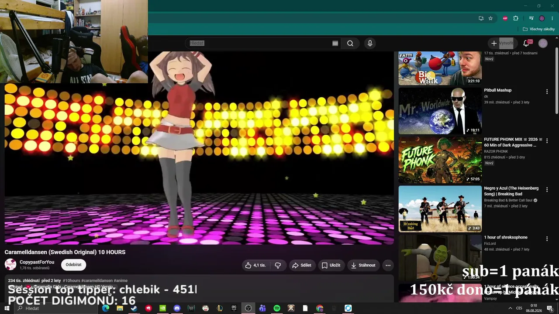Open OBS Studio from the taskbar
The image size is (559, 314).
click(x=248, y=308)
